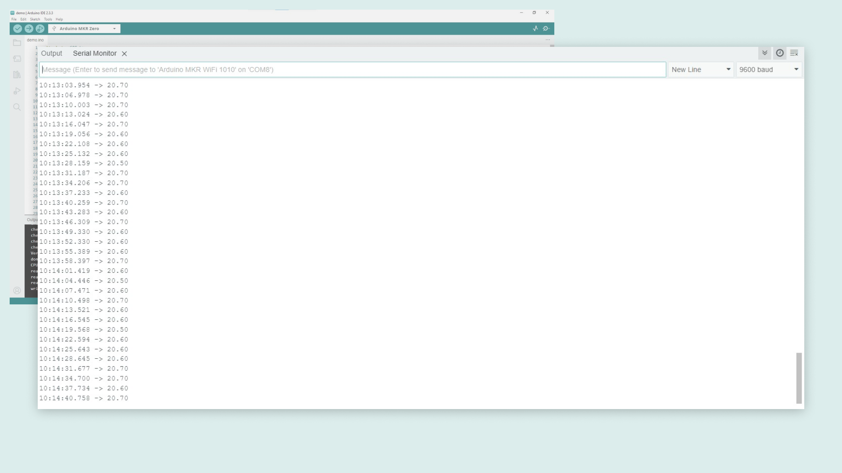Open the Boards Manager sidebar icon
842x473 pixels.
click(x=17, y=59)
